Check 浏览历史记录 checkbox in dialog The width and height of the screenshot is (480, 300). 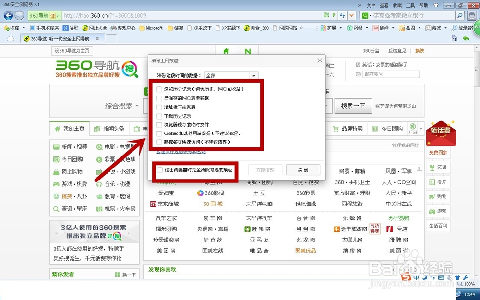(x=159, y=89)
